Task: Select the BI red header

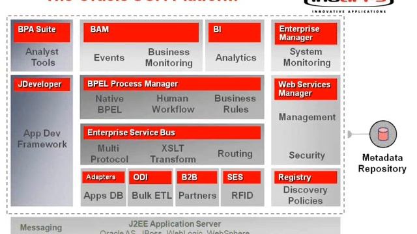Action: coord(235,32)
